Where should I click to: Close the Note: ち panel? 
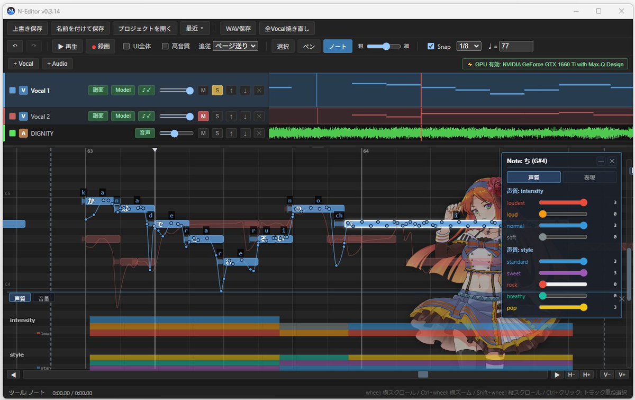(612, 161)
